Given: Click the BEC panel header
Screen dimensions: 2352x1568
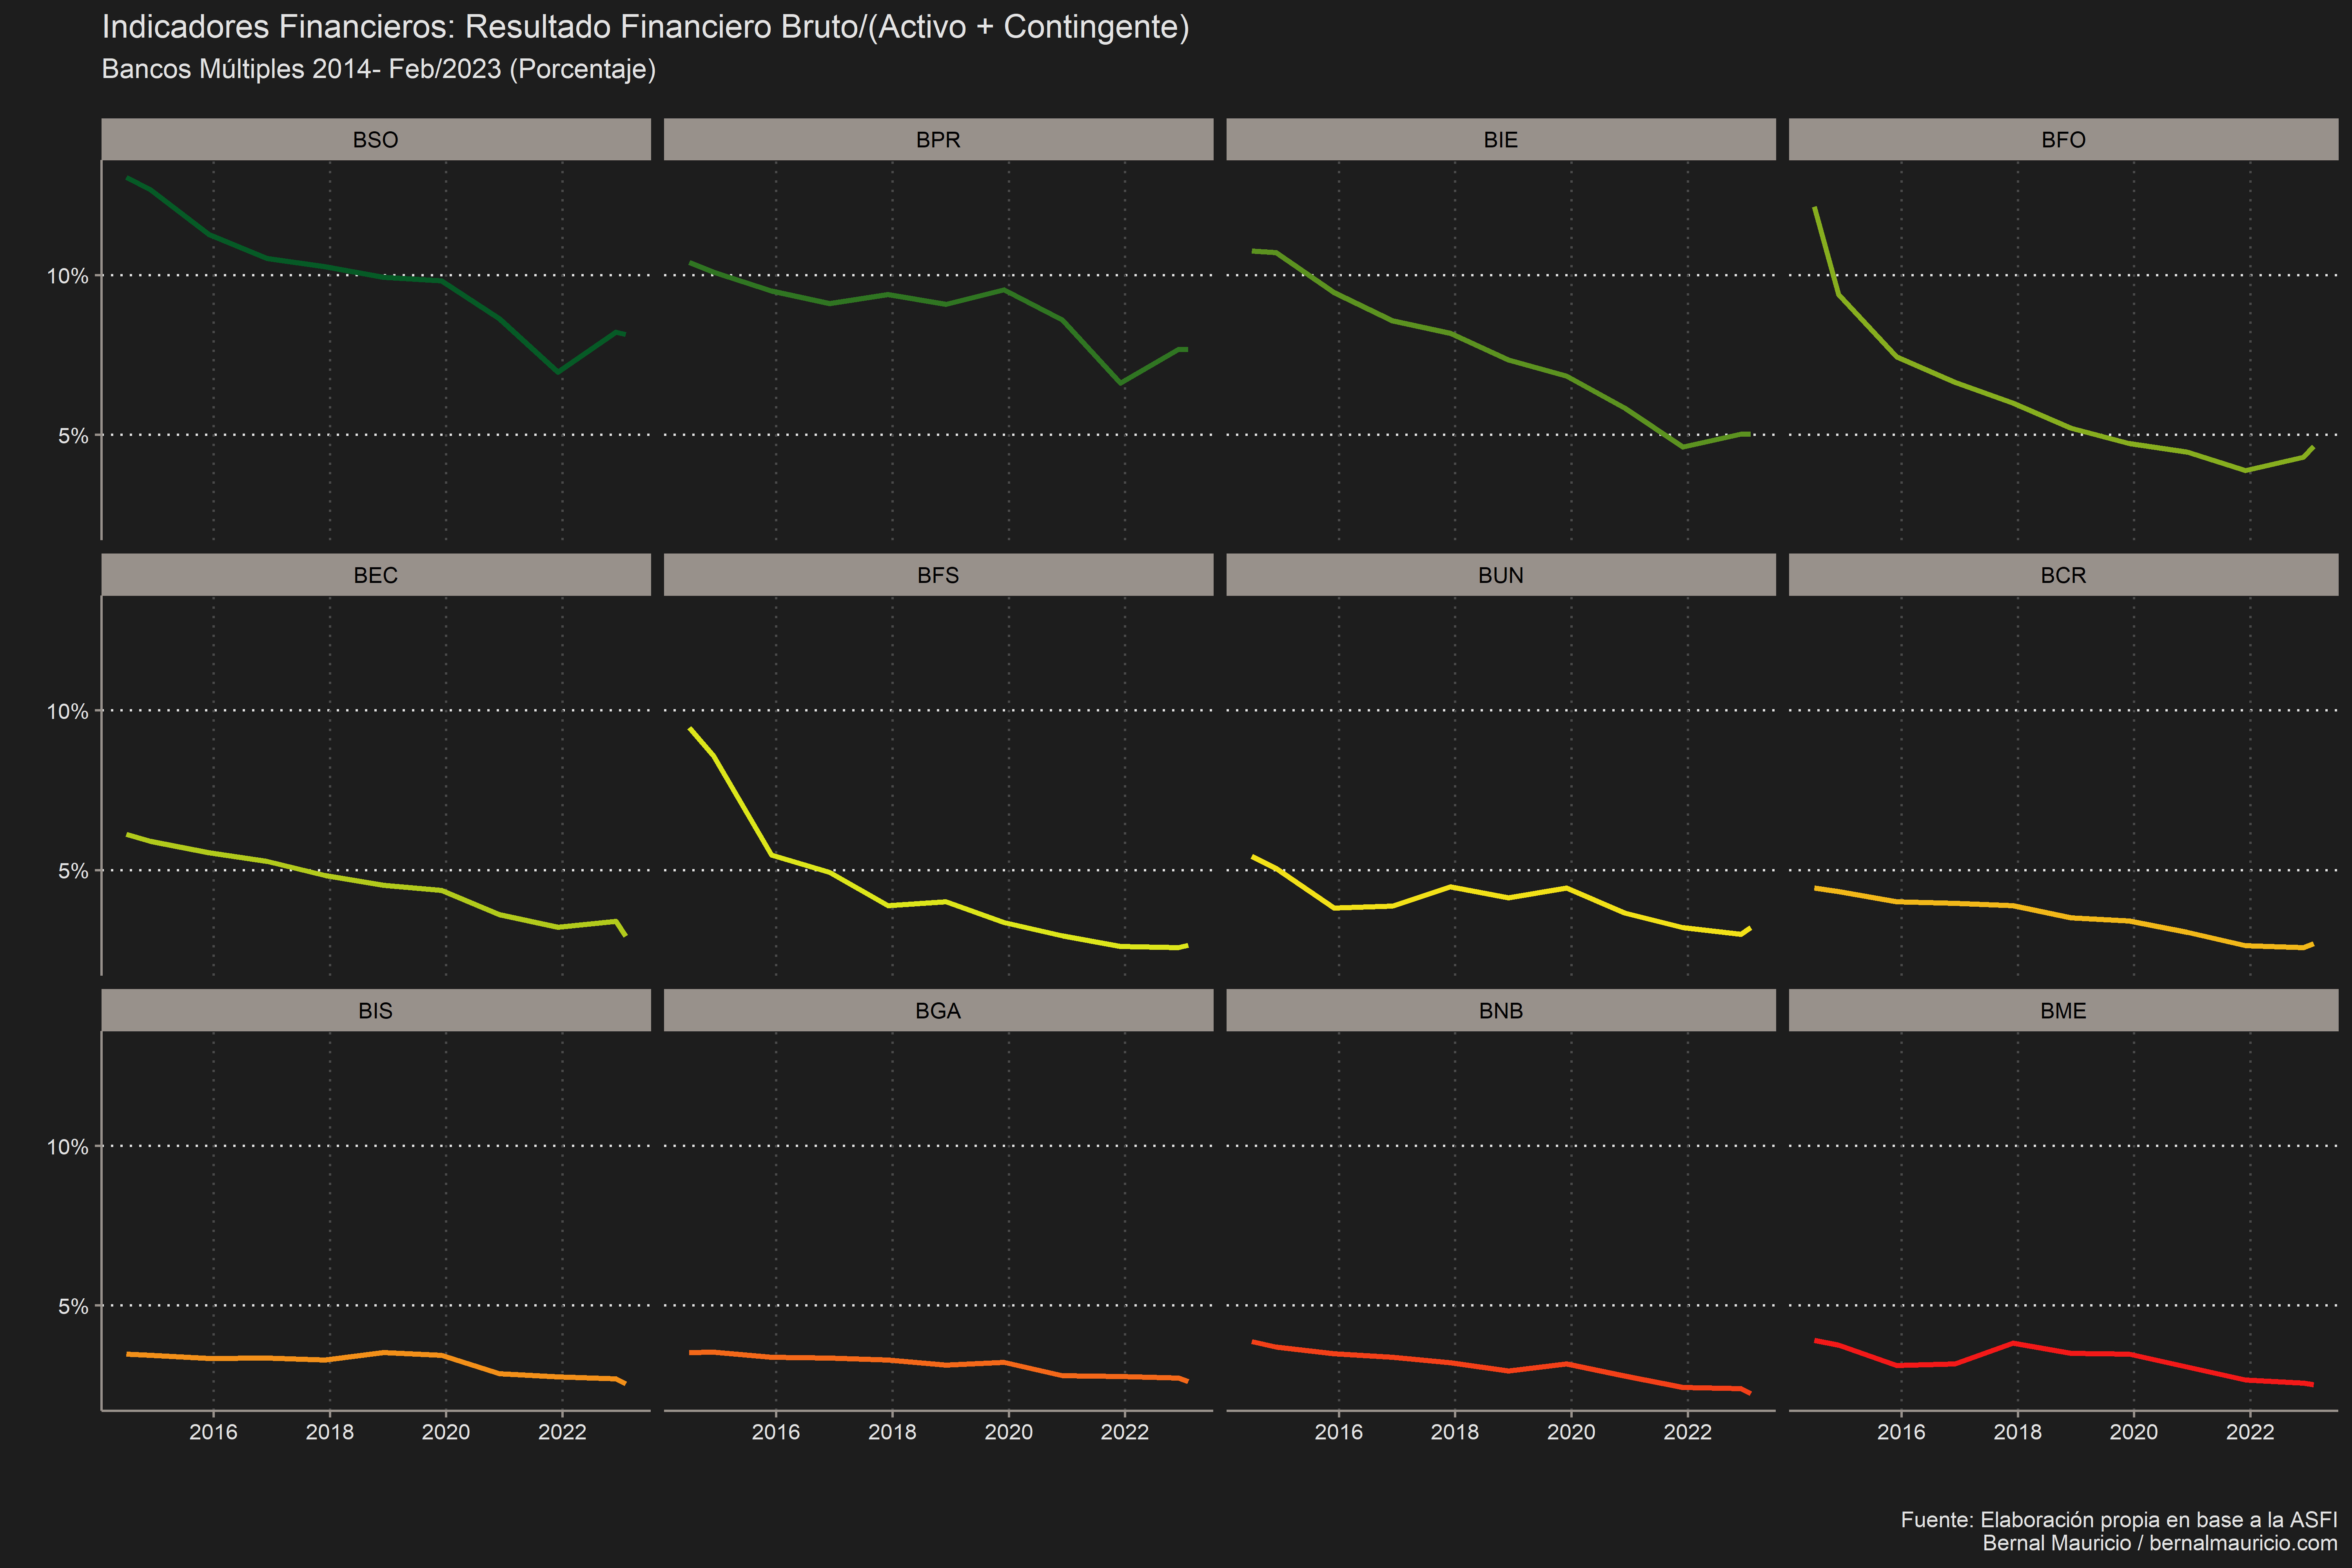Looking at the screenshot, I should 376,575.
